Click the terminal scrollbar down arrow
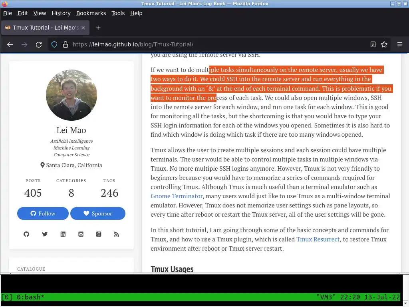This screenshot has height=307, width=409. pyautogui.click(x=405, y=303)
